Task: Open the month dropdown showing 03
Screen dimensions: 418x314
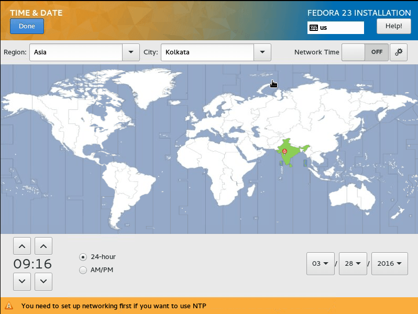Action: (x=321, y=264)
